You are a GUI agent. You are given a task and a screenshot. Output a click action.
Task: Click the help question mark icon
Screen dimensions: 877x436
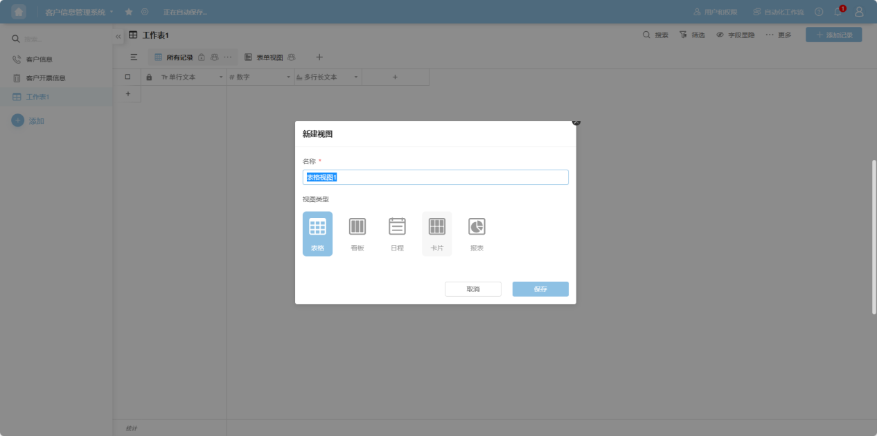pos(819,12)
